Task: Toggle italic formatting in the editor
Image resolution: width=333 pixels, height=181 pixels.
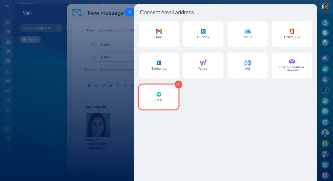Action: coord(96,86)
